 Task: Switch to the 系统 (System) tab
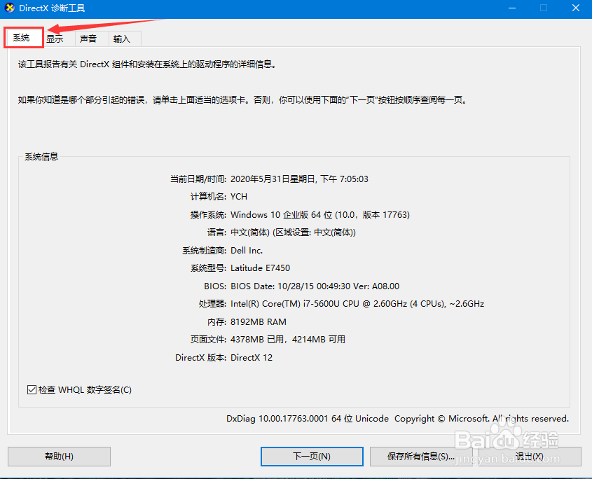(23, 37)
